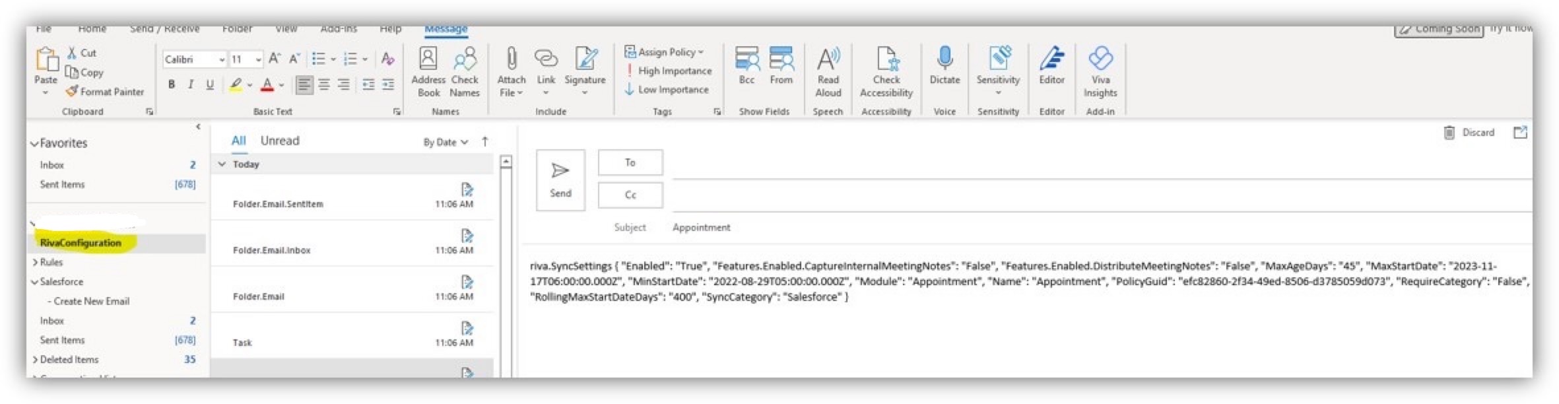
Task: Run Check Accessibility
Action: pyautogui.click(x=886, y=71)
